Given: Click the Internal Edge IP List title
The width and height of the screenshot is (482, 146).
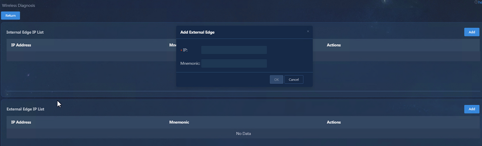Looking at the screenshot, I should (x=25, y=32).
